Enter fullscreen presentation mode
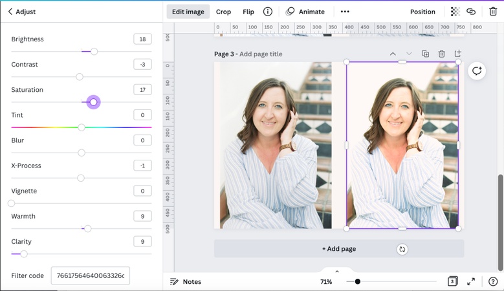Screen dimensions: 504x291 [x=471, y=282]
